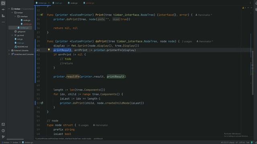This screenshot has height=144, width=257.
Task: Collapse the interface folder
Action: tap(15, 16)
